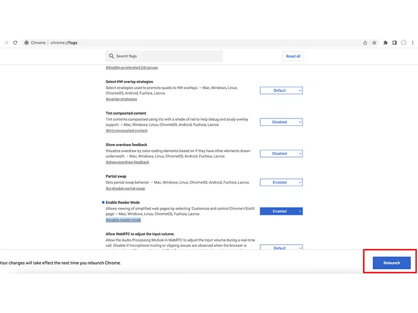Click the #disable-accelerated-2d-canvas link
The width and height of the screenshot is (418, 313).
click(x=132, y=68)
